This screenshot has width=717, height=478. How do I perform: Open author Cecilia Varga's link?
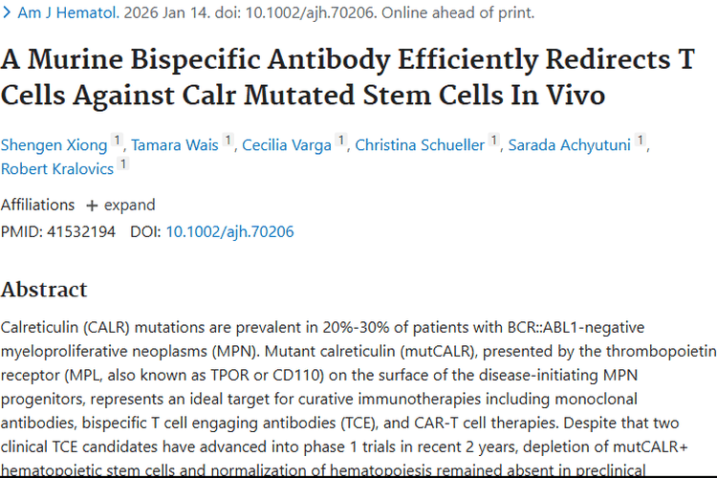(287, 145)
